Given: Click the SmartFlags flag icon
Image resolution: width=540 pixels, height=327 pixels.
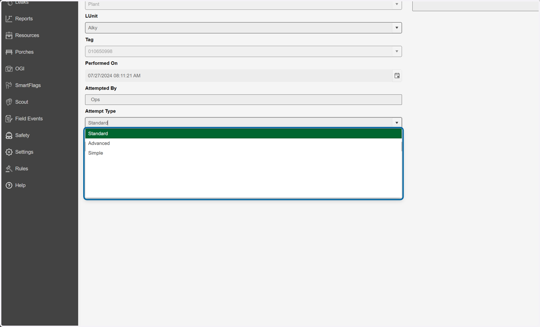Looking at the screenshot, I should coord(9,85).
